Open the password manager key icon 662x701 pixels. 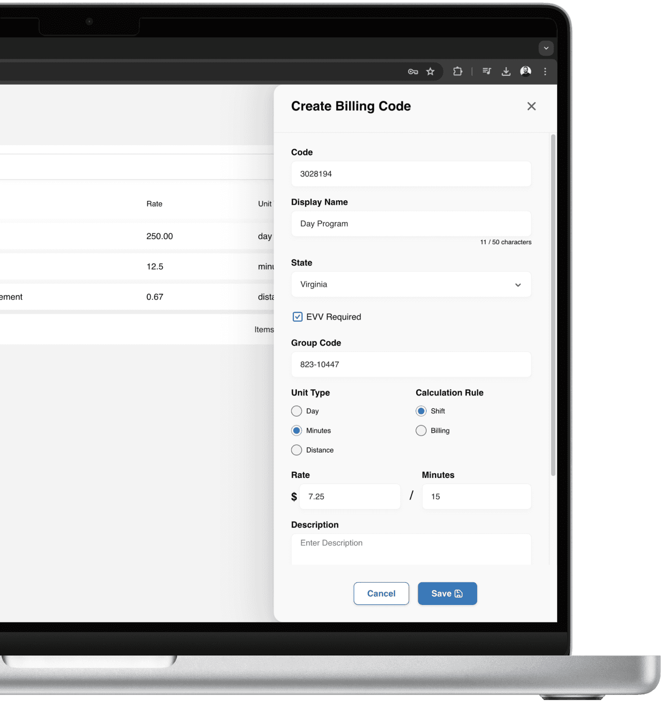413,71
